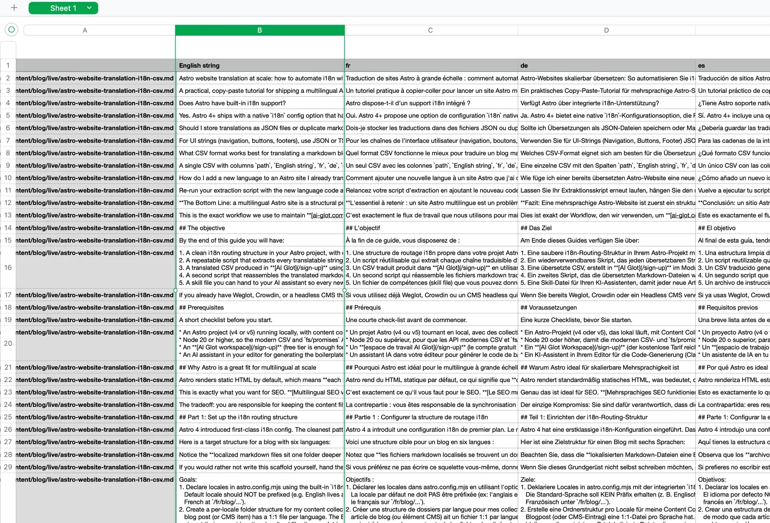Select column D header
The width and height of the screenshot is (770, 523).
pyautogui.click(x=606, y=30)
